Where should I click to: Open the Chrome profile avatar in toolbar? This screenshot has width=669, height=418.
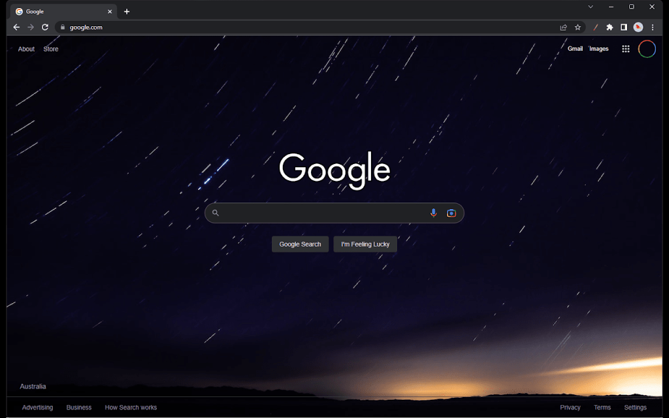pyautogui.click(x=638, y=27)
